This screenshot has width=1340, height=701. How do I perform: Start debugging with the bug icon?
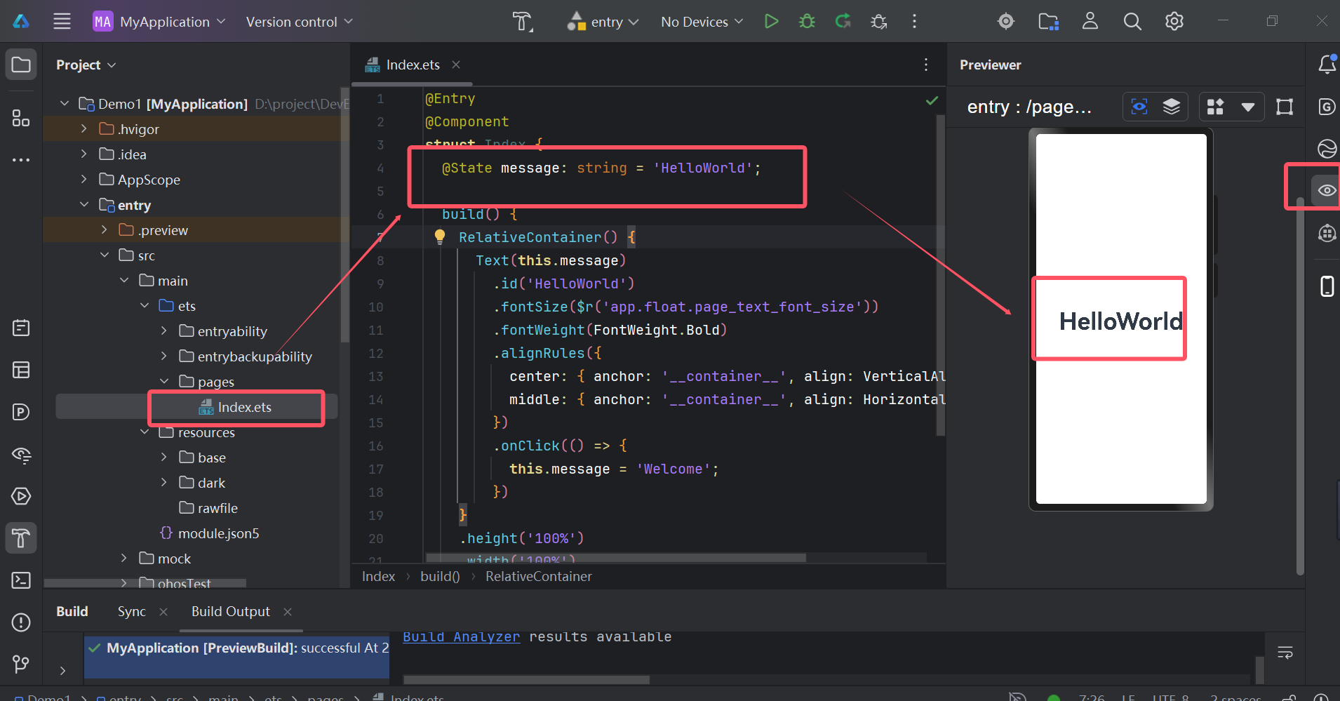click(807, 21)
